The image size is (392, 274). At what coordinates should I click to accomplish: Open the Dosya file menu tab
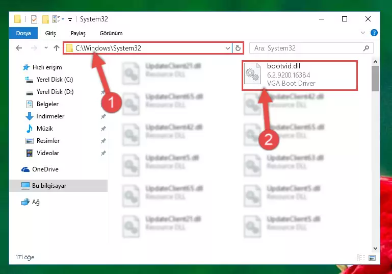23,33
